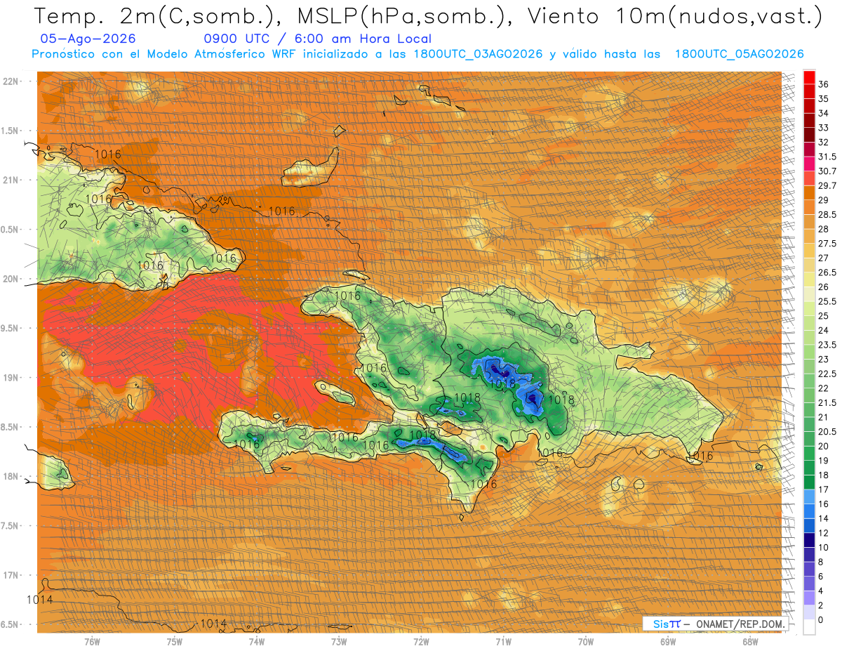Select the dark navy legend swatch between 12 and 10
This screenshot has height=651, width=842.
pyautogui.click(x=809, y=539)
